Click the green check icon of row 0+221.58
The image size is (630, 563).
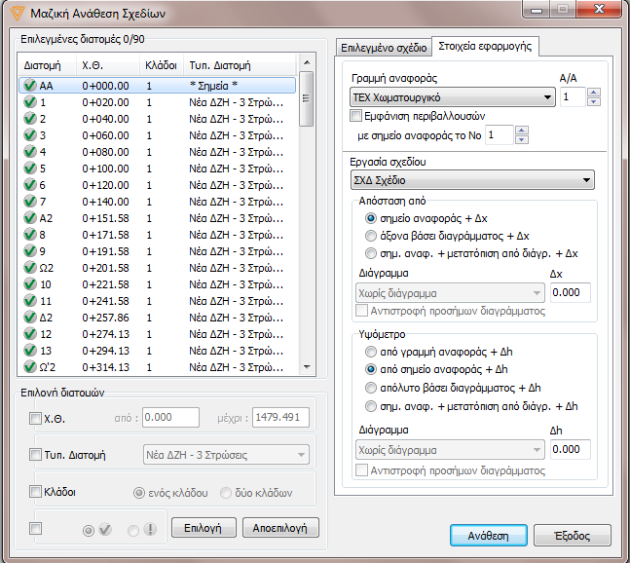pyautogui.click(x=30, y=284)
